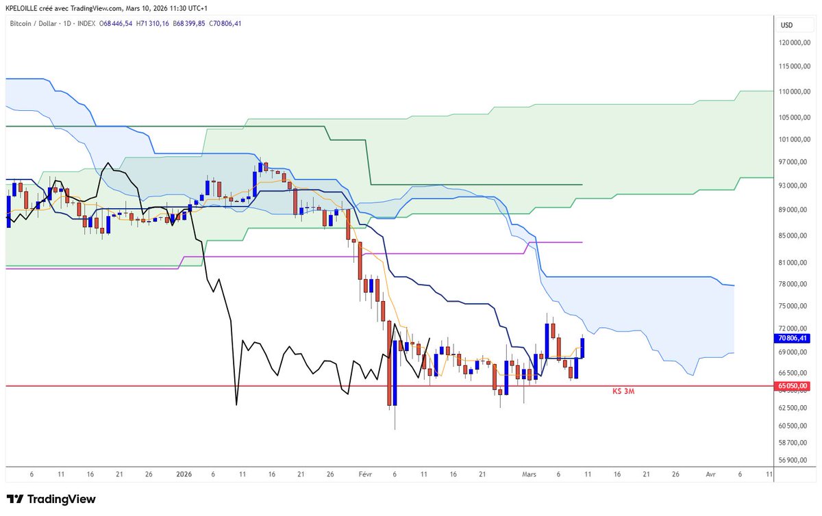Click the 110 000,00 price axis label
The width and height of the screenshot is (822, 516).
pos(793,92)
